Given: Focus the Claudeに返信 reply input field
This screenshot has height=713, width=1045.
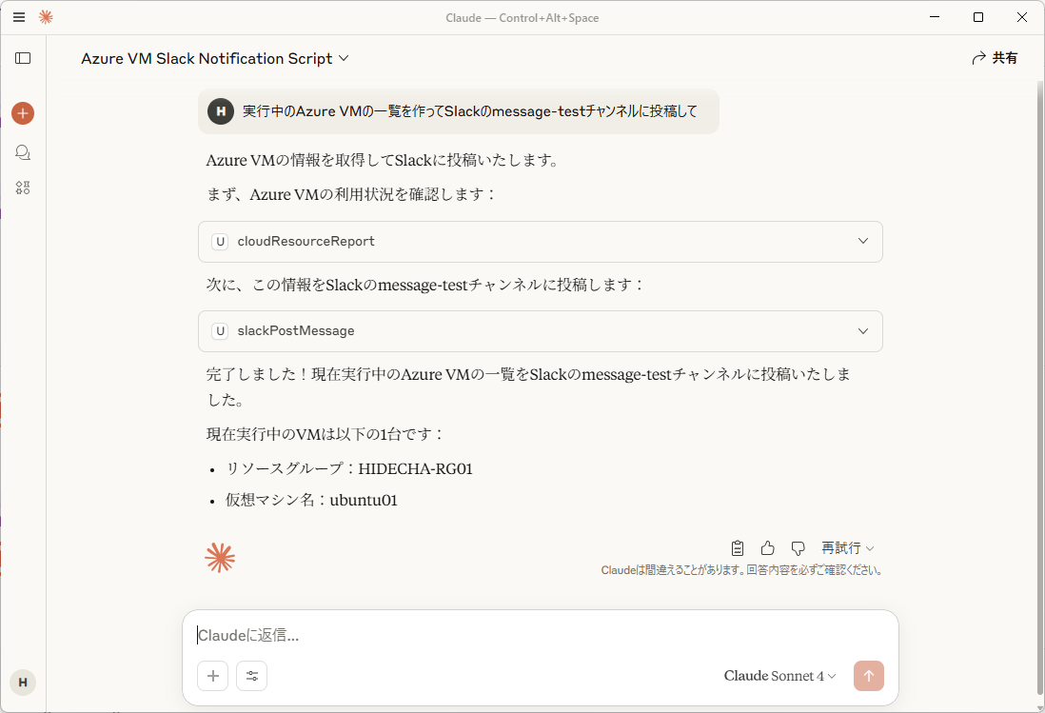Looking at the screenshot, I should click(x=541, y=635).
